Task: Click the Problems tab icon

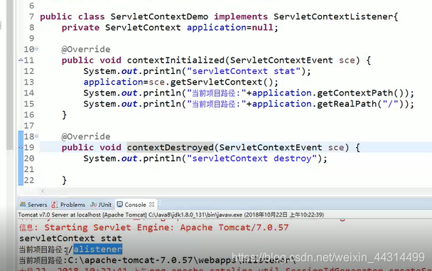Action: point(55,205)
